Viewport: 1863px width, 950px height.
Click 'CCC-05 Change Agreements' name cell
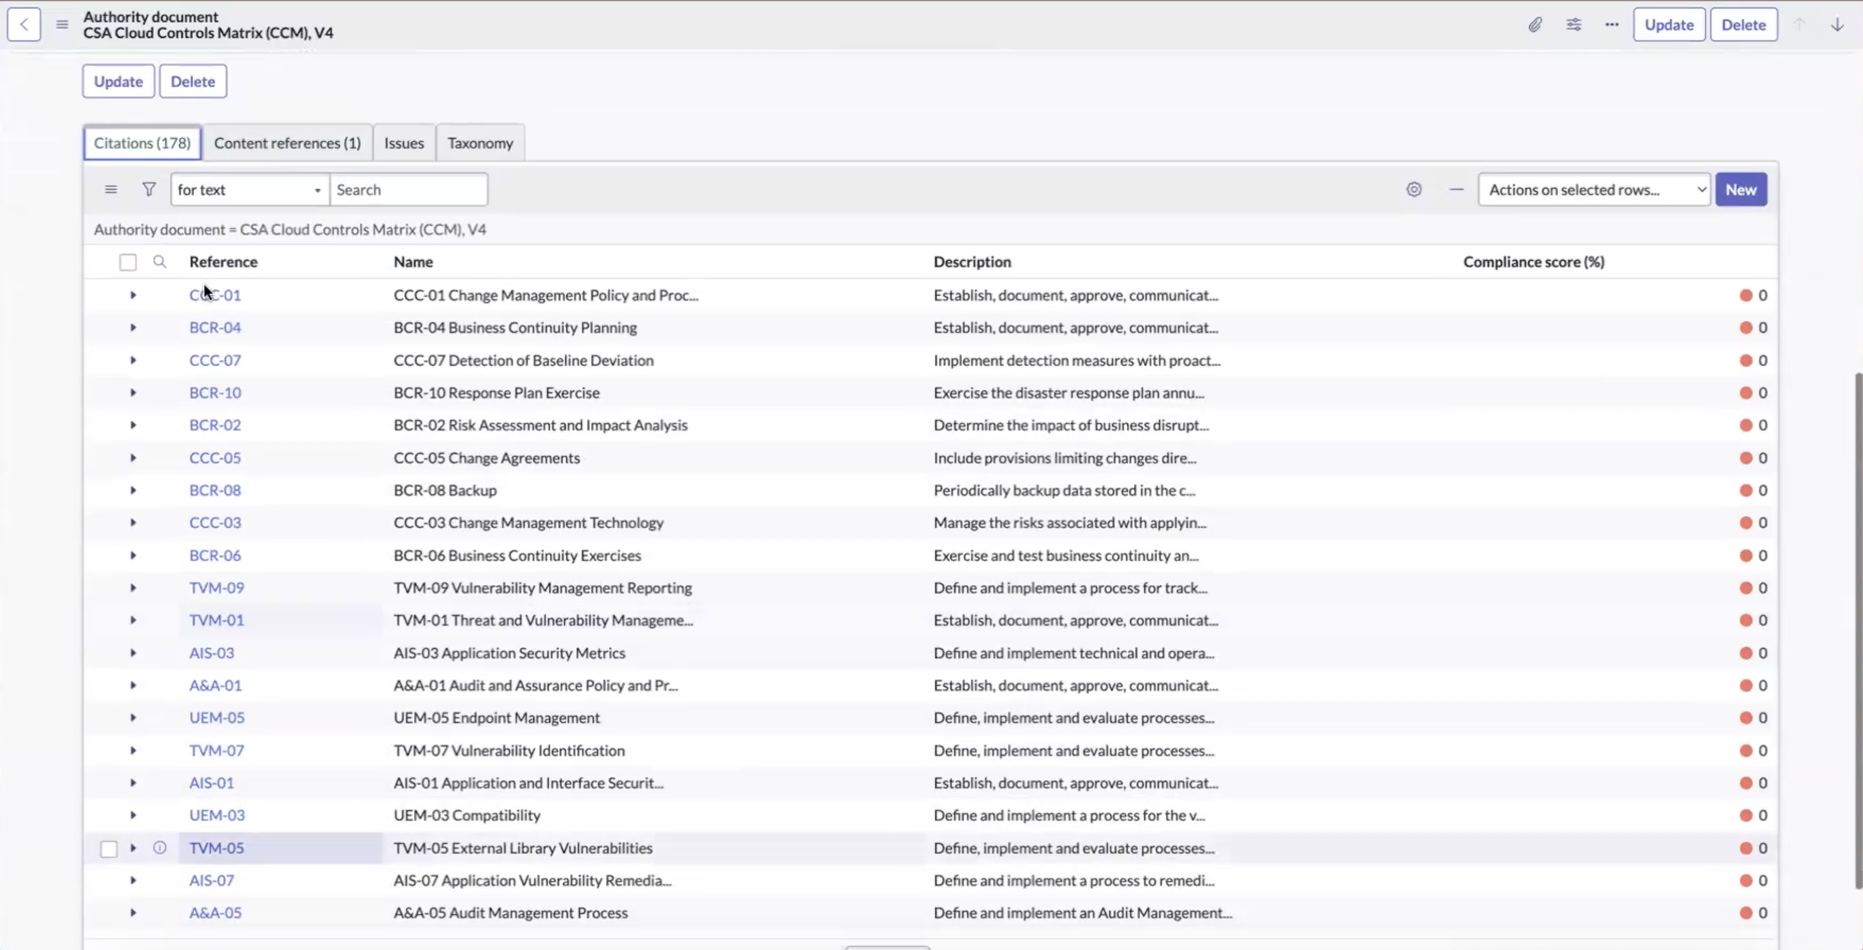click(487, 457)
